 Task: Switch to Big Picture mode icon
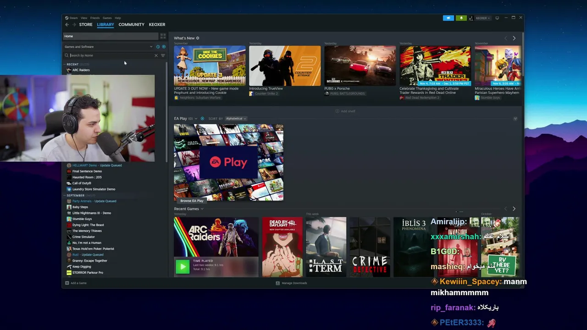[x=497, y=18]
